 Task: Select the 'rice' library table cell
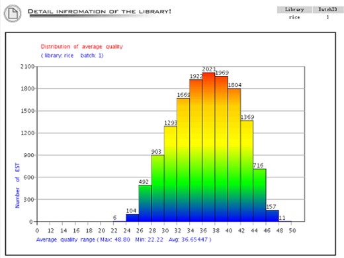point(294,17)
